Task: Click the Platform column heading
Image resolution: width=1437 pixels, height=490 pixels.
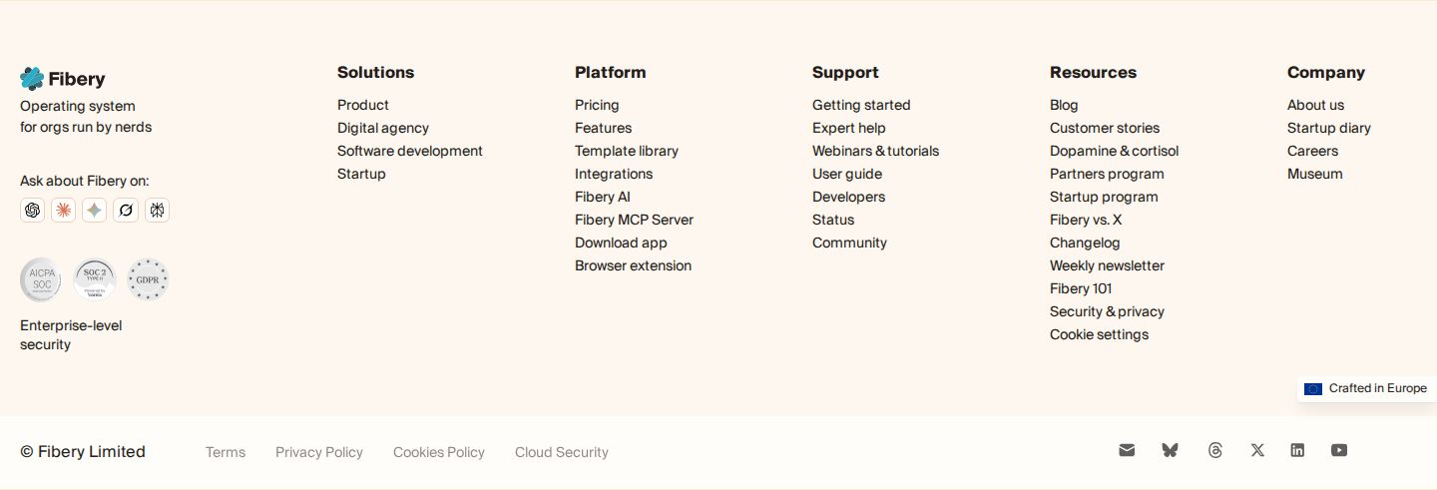Action: (610, 72)
